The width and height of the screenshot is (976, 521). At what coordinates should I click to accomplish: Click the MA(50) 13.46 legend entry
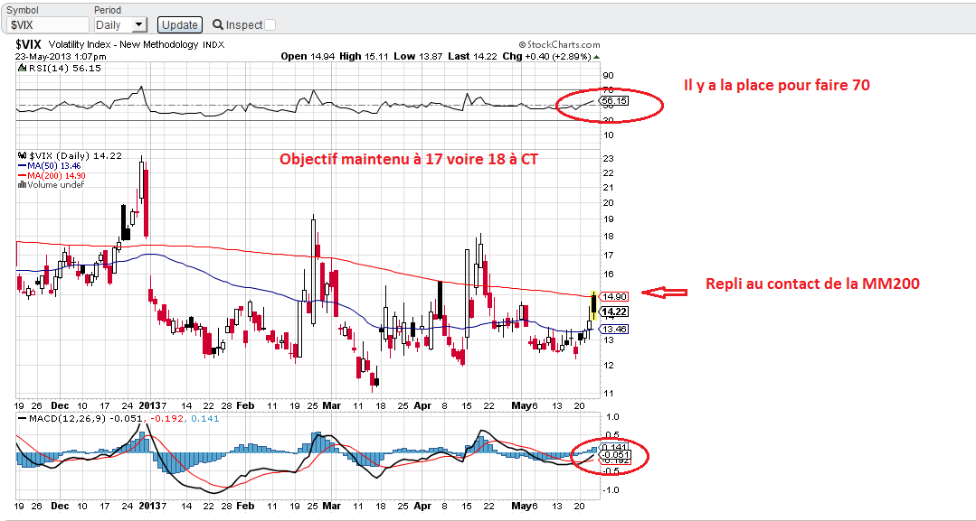tap(50, 166)
